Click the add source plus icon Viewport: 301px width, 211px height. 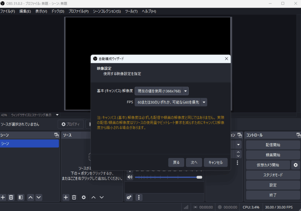click(x=66, y=197)
